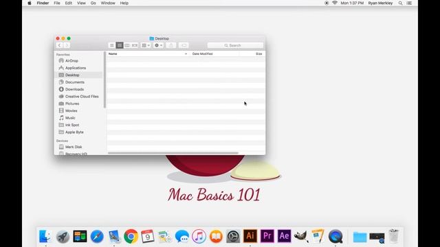Open Launchpad from the Dock
The height and width of the screenshot is (247, 440).
[63, 237]
